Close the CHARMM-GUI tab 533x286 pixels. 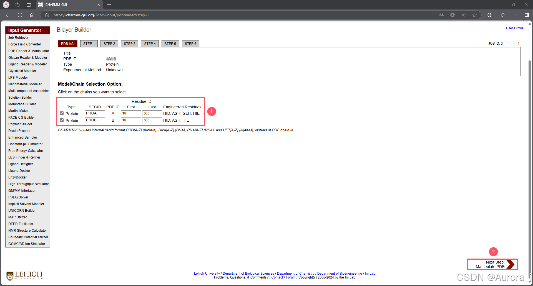(99, 5)
